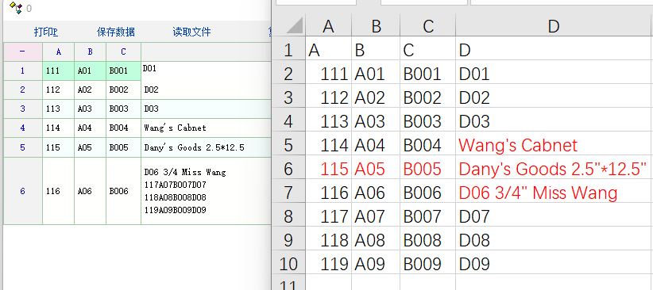The height and width of the screenshot is (290, 653).
Task: Click Excel row 10 header
Action: (288, 264)
